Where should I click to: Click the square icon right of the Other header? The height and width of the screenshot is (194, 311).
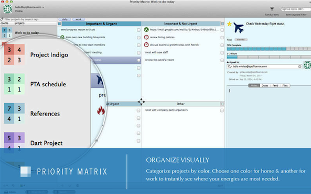222,104
